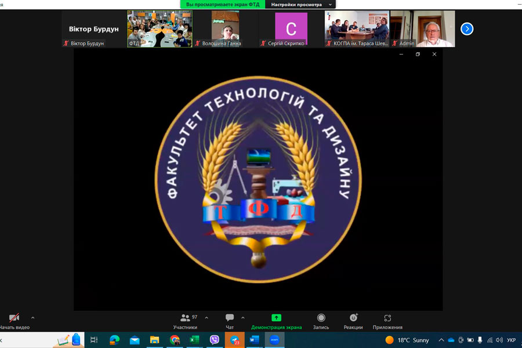Expand the chevron next to Участники
The image size is (522, 348).
coord(206,318)
